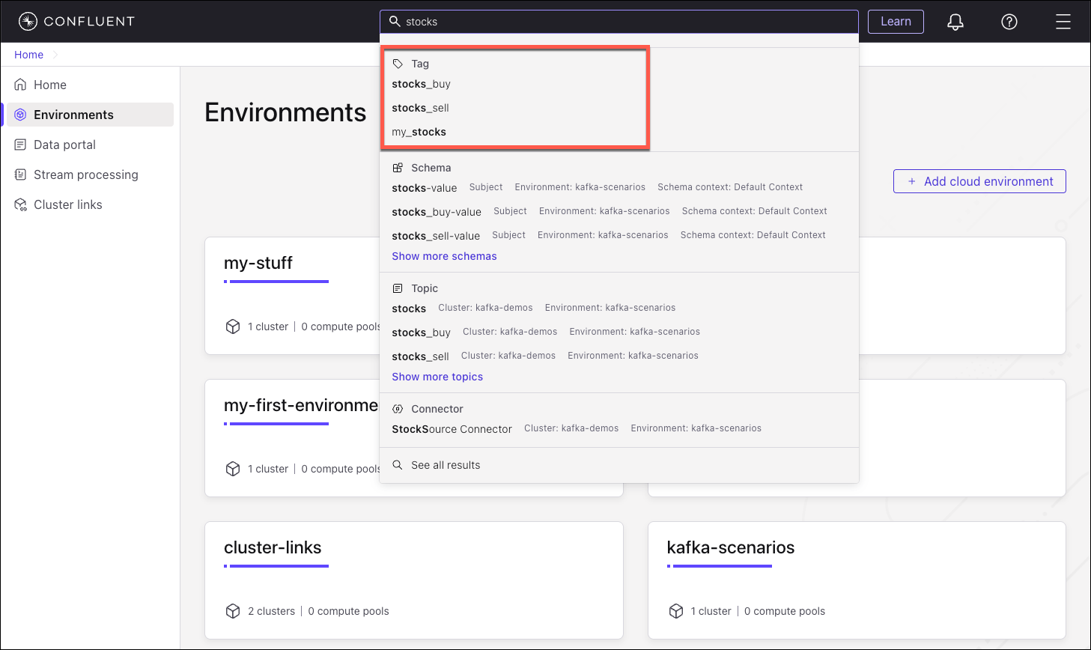The image size is (1091, 650).
Task: Select Environments in the sidebar
Action: point(73,115)
